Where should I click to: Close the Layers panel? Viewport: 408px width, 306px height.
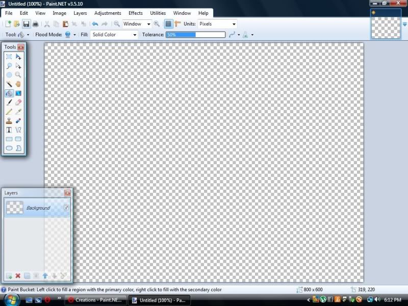click(x=67, y=193)
